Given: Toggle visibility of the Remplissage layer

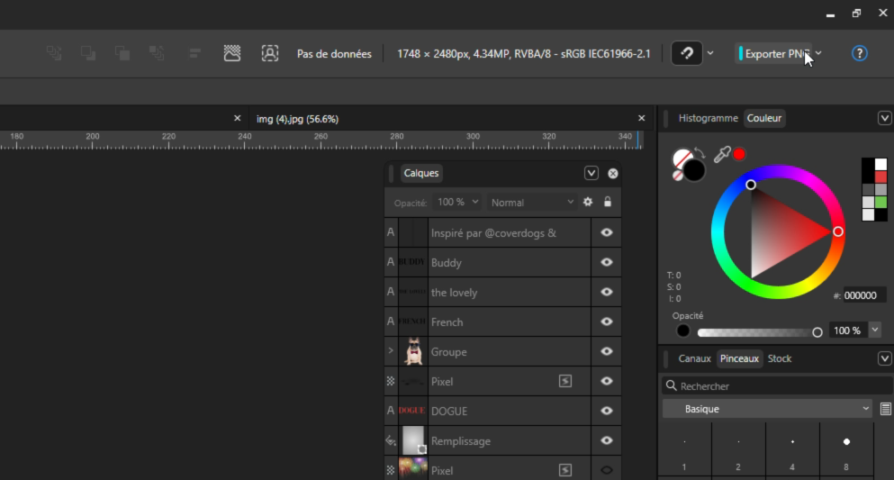Looking at the screenshot, I should pyautogui.click(x=607, y=440).
